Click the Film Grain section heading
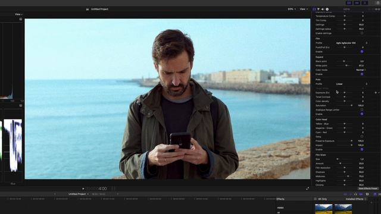This screenshot has height=214, width=381. coord(321,155)
